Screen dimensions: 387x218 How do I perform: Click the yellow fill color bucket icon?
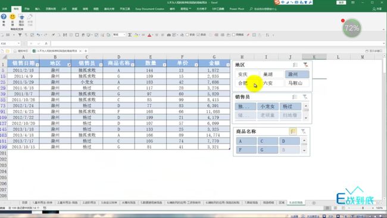(136, 35)
